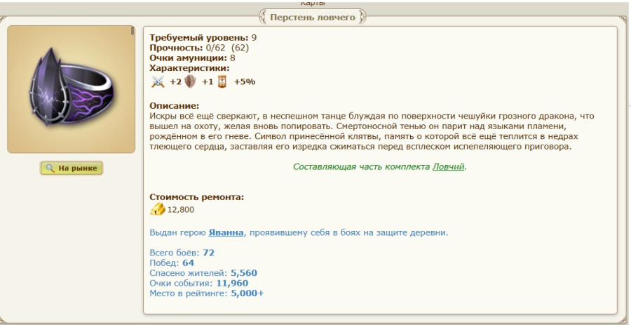The width and height of the screenshot is (631, 325).
Task: Click the Перстень ловчего ring image
Action: point(72,89)
